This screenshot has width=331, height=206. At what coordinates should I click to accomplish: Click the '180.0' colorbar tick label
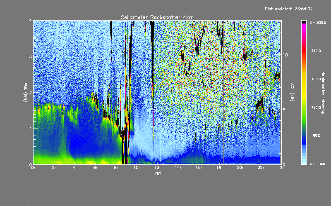[316, 79]
